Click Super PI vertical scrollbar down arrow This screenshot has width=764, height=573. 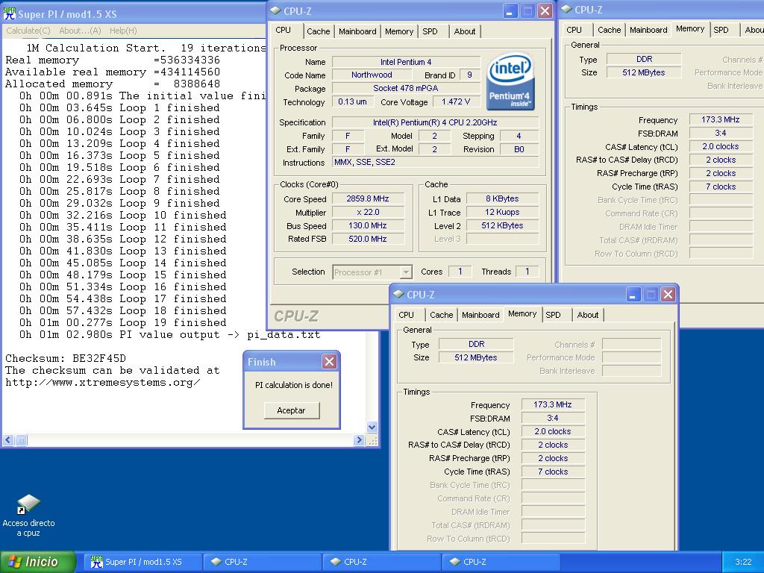372,428
